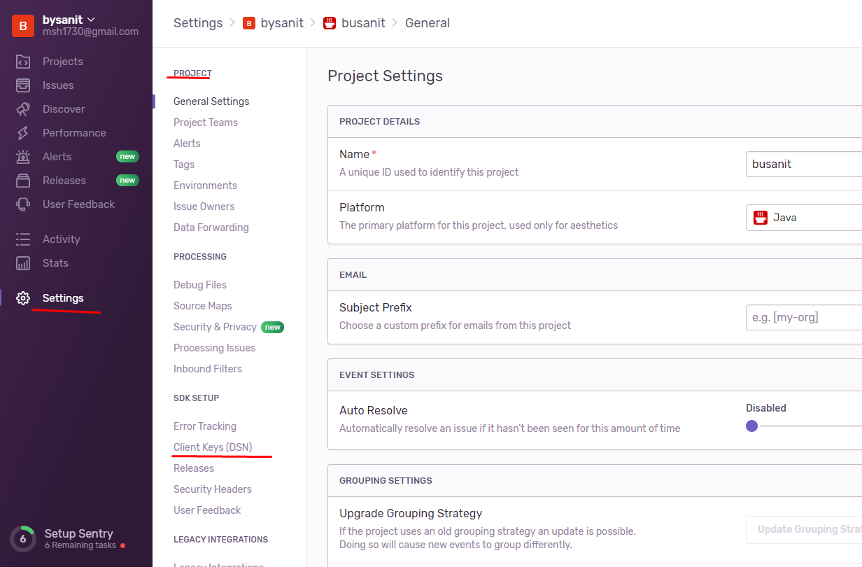Viewport: 862px width, 567px height.
Task: Open the Platform Java dropdown
Action: pos(804,218)
